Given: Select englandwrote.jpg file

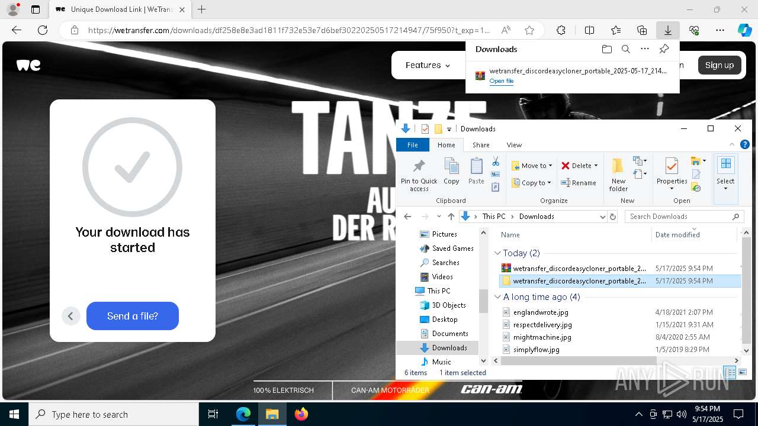Looking at the screenshot, I should tap(540, 312).
